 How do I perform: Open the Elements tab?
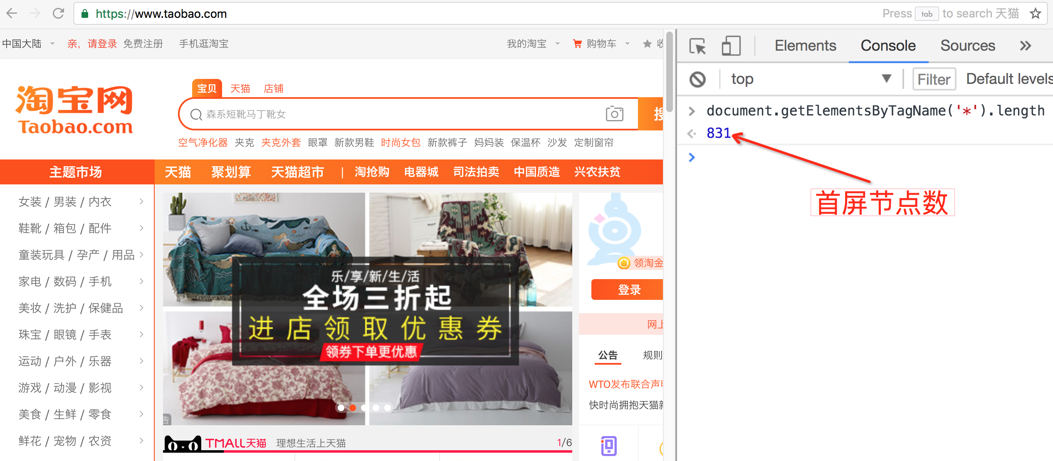coord(805,46)
